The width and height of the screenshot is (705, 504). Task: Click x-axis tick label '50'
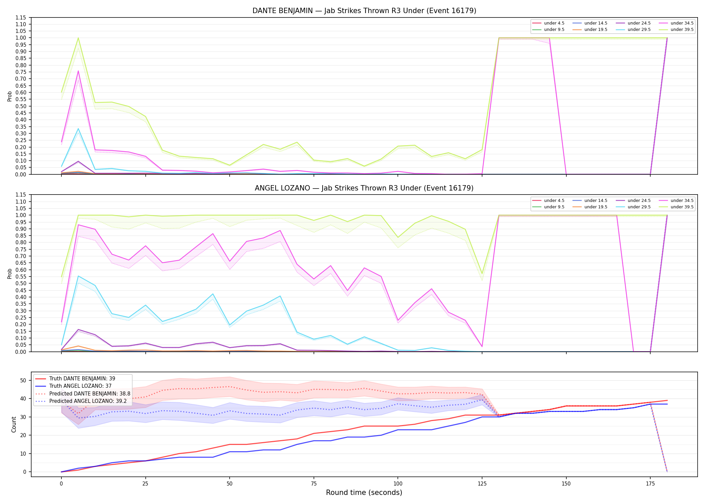coord(229,484)
